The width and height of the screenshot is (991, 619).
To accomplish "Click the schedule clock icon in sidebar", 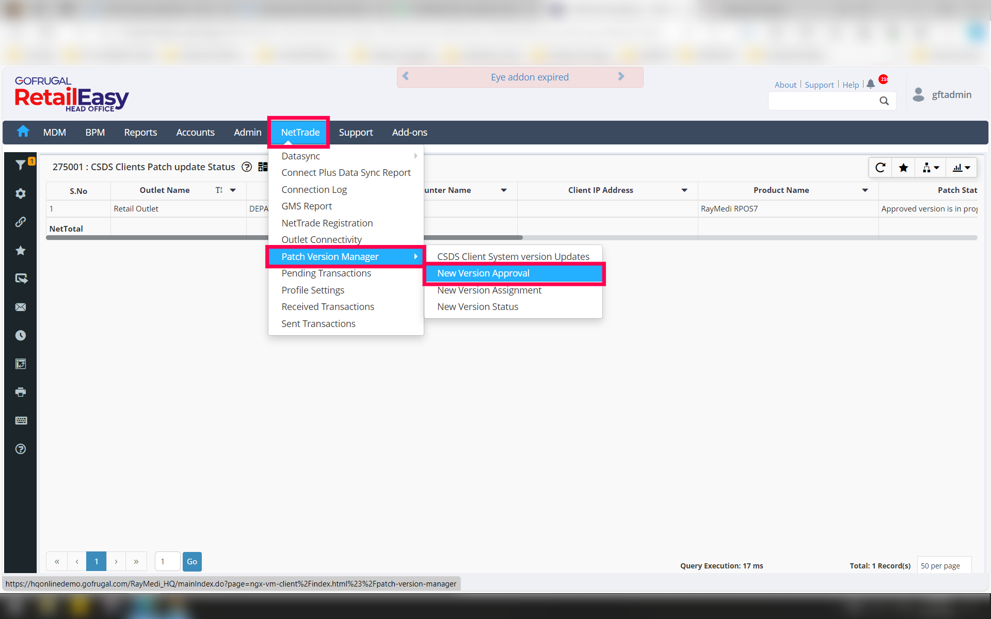I will 21,335.
